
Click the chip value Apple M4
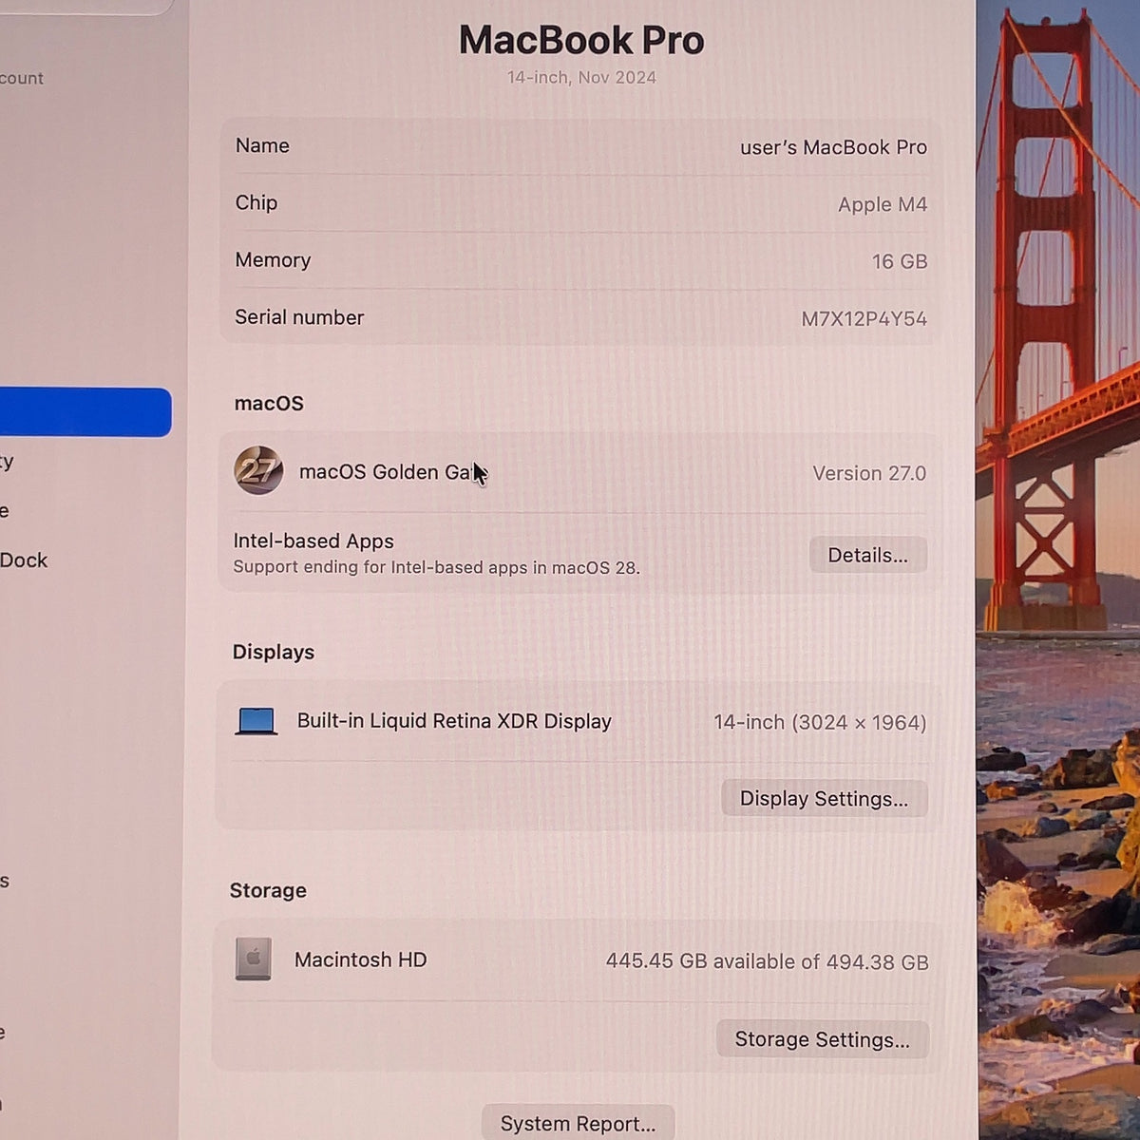(883, 204)
